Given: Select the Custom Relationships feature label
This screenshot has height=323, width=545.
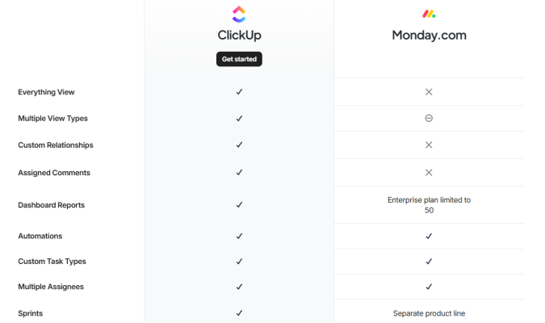Looking at the screenshot, I should (x=55, y=145).
